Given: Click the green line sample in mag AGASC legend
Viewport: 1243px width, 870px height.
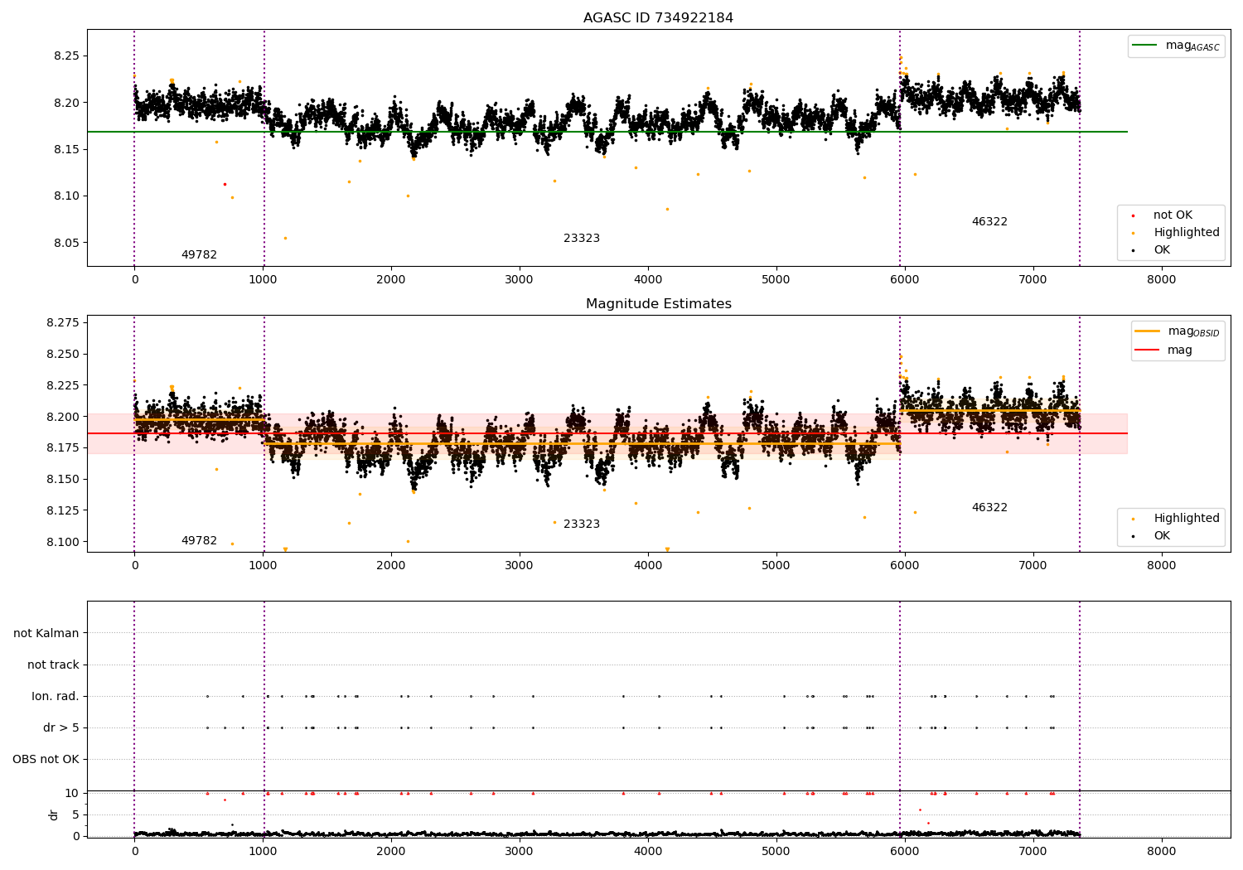Looking at the screenshot, I should [1145, 46].
